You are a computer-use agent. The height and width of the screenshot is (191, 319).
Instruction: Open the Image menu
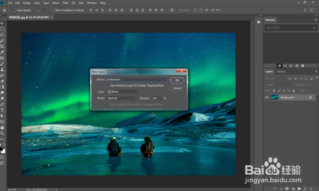click(27, 3)
